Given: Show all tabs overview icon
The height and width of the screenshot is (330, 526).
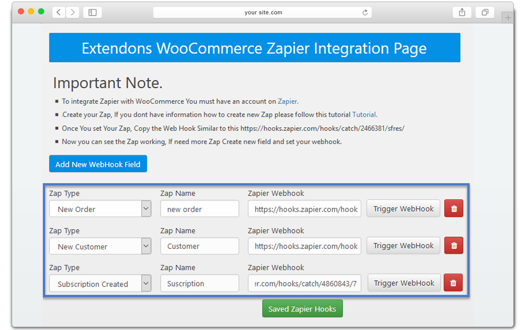Looking at the screenshot, I should tap(485, 12).
